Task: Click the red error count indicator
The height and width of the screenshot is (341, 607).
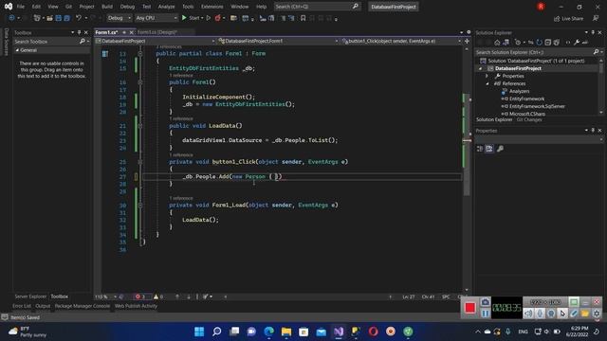Action: coord(140,296)
